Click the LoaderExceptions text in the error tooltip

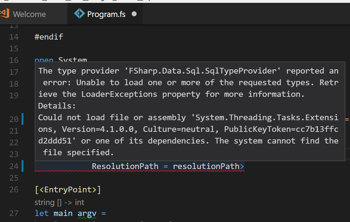110,94
